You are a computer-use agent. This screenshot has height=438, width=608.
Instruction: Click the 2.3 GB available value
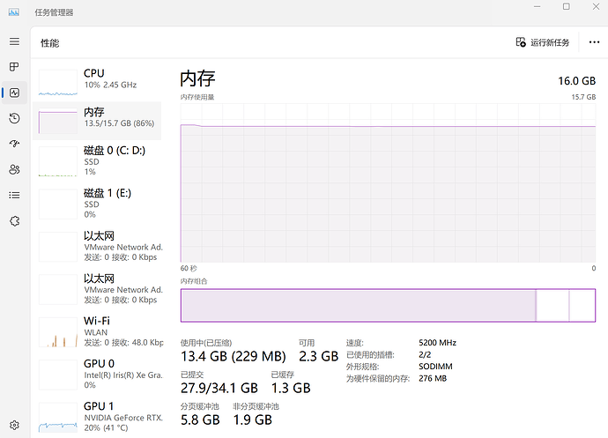[318, 356]
